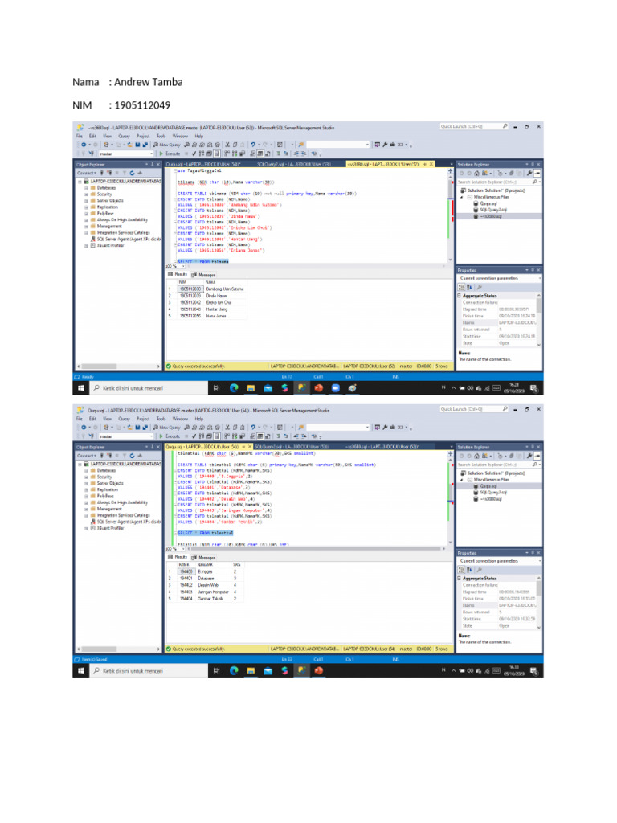Switch to Ququ.sql tab in top window

[x=203, y=164]
